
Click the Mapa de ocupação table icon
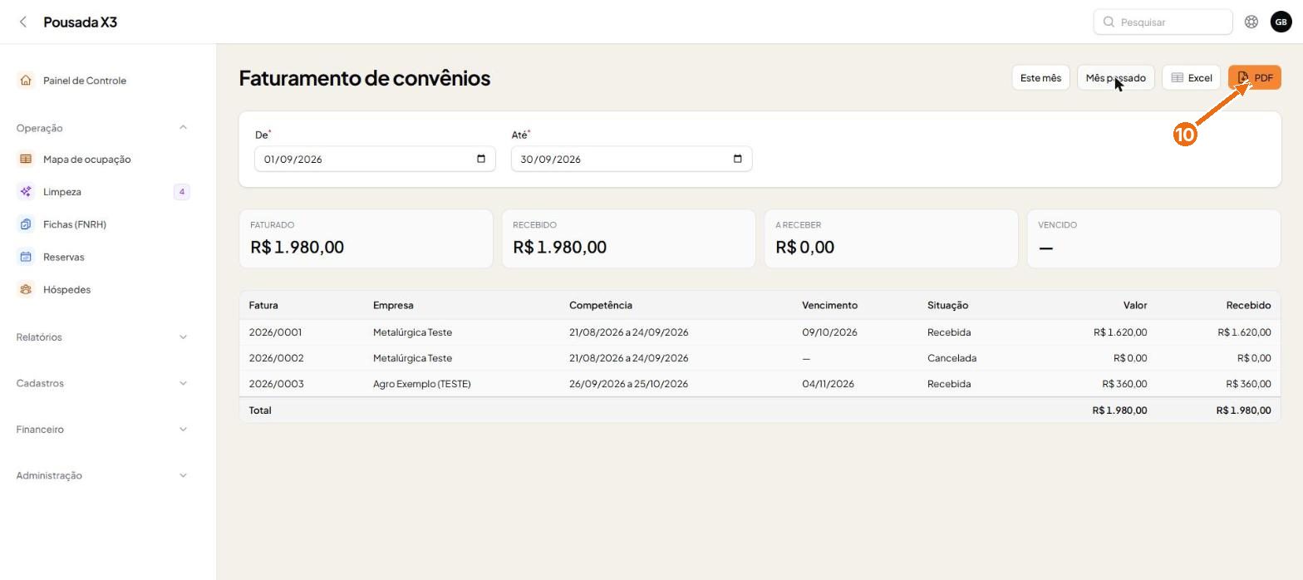point(26,159)
